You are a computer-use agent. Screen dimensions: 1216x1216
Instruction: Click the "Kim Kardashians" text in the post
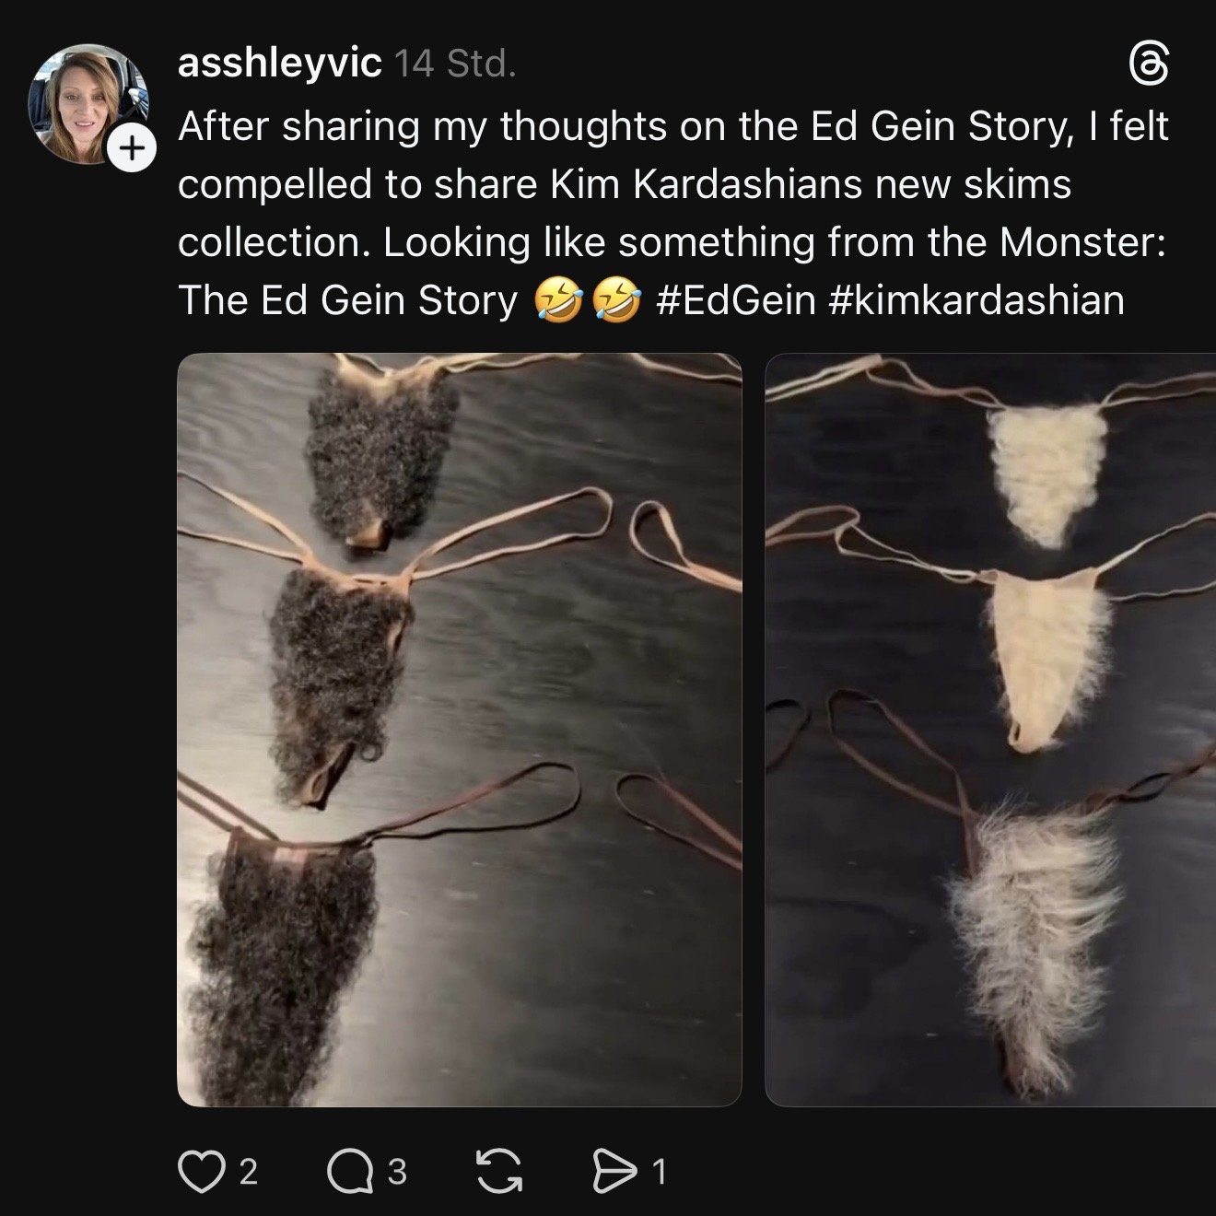[707, 185]
